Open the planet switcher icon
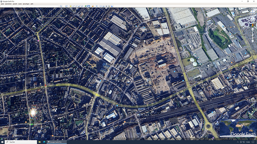 click(x=93, y=6)
